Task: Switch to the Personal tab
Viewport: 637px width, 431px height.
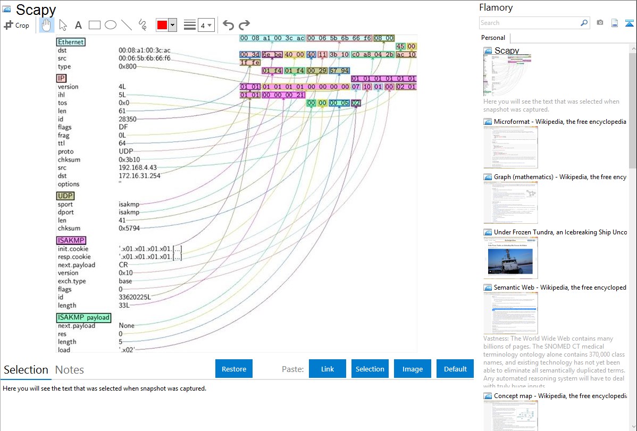Action: (x=493, y=38)
